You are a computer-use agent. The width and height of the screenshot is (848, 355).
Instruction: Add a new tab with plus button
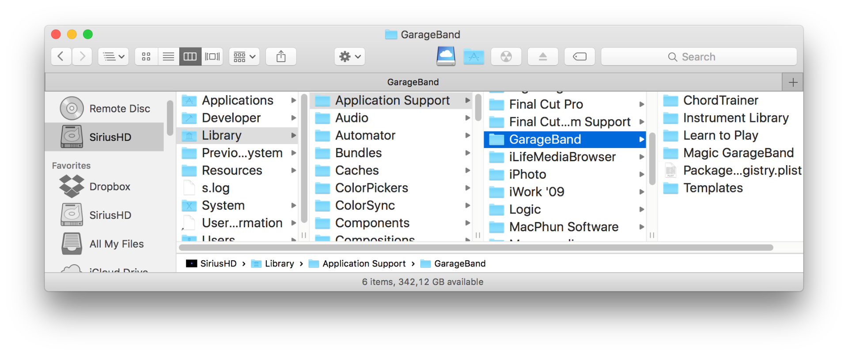(x=793, y=82)
